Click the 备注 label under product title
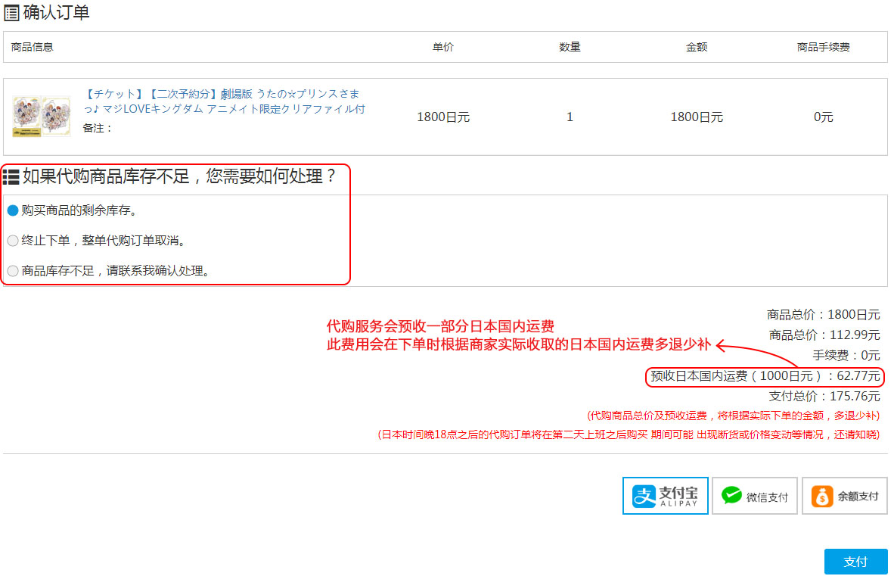The height and width of the screenshot is (576, 894). click(98, 129)
